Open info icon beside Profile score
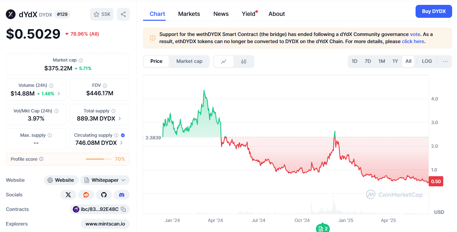The width and height of the screenshot is (457, 232). (41, 159)
